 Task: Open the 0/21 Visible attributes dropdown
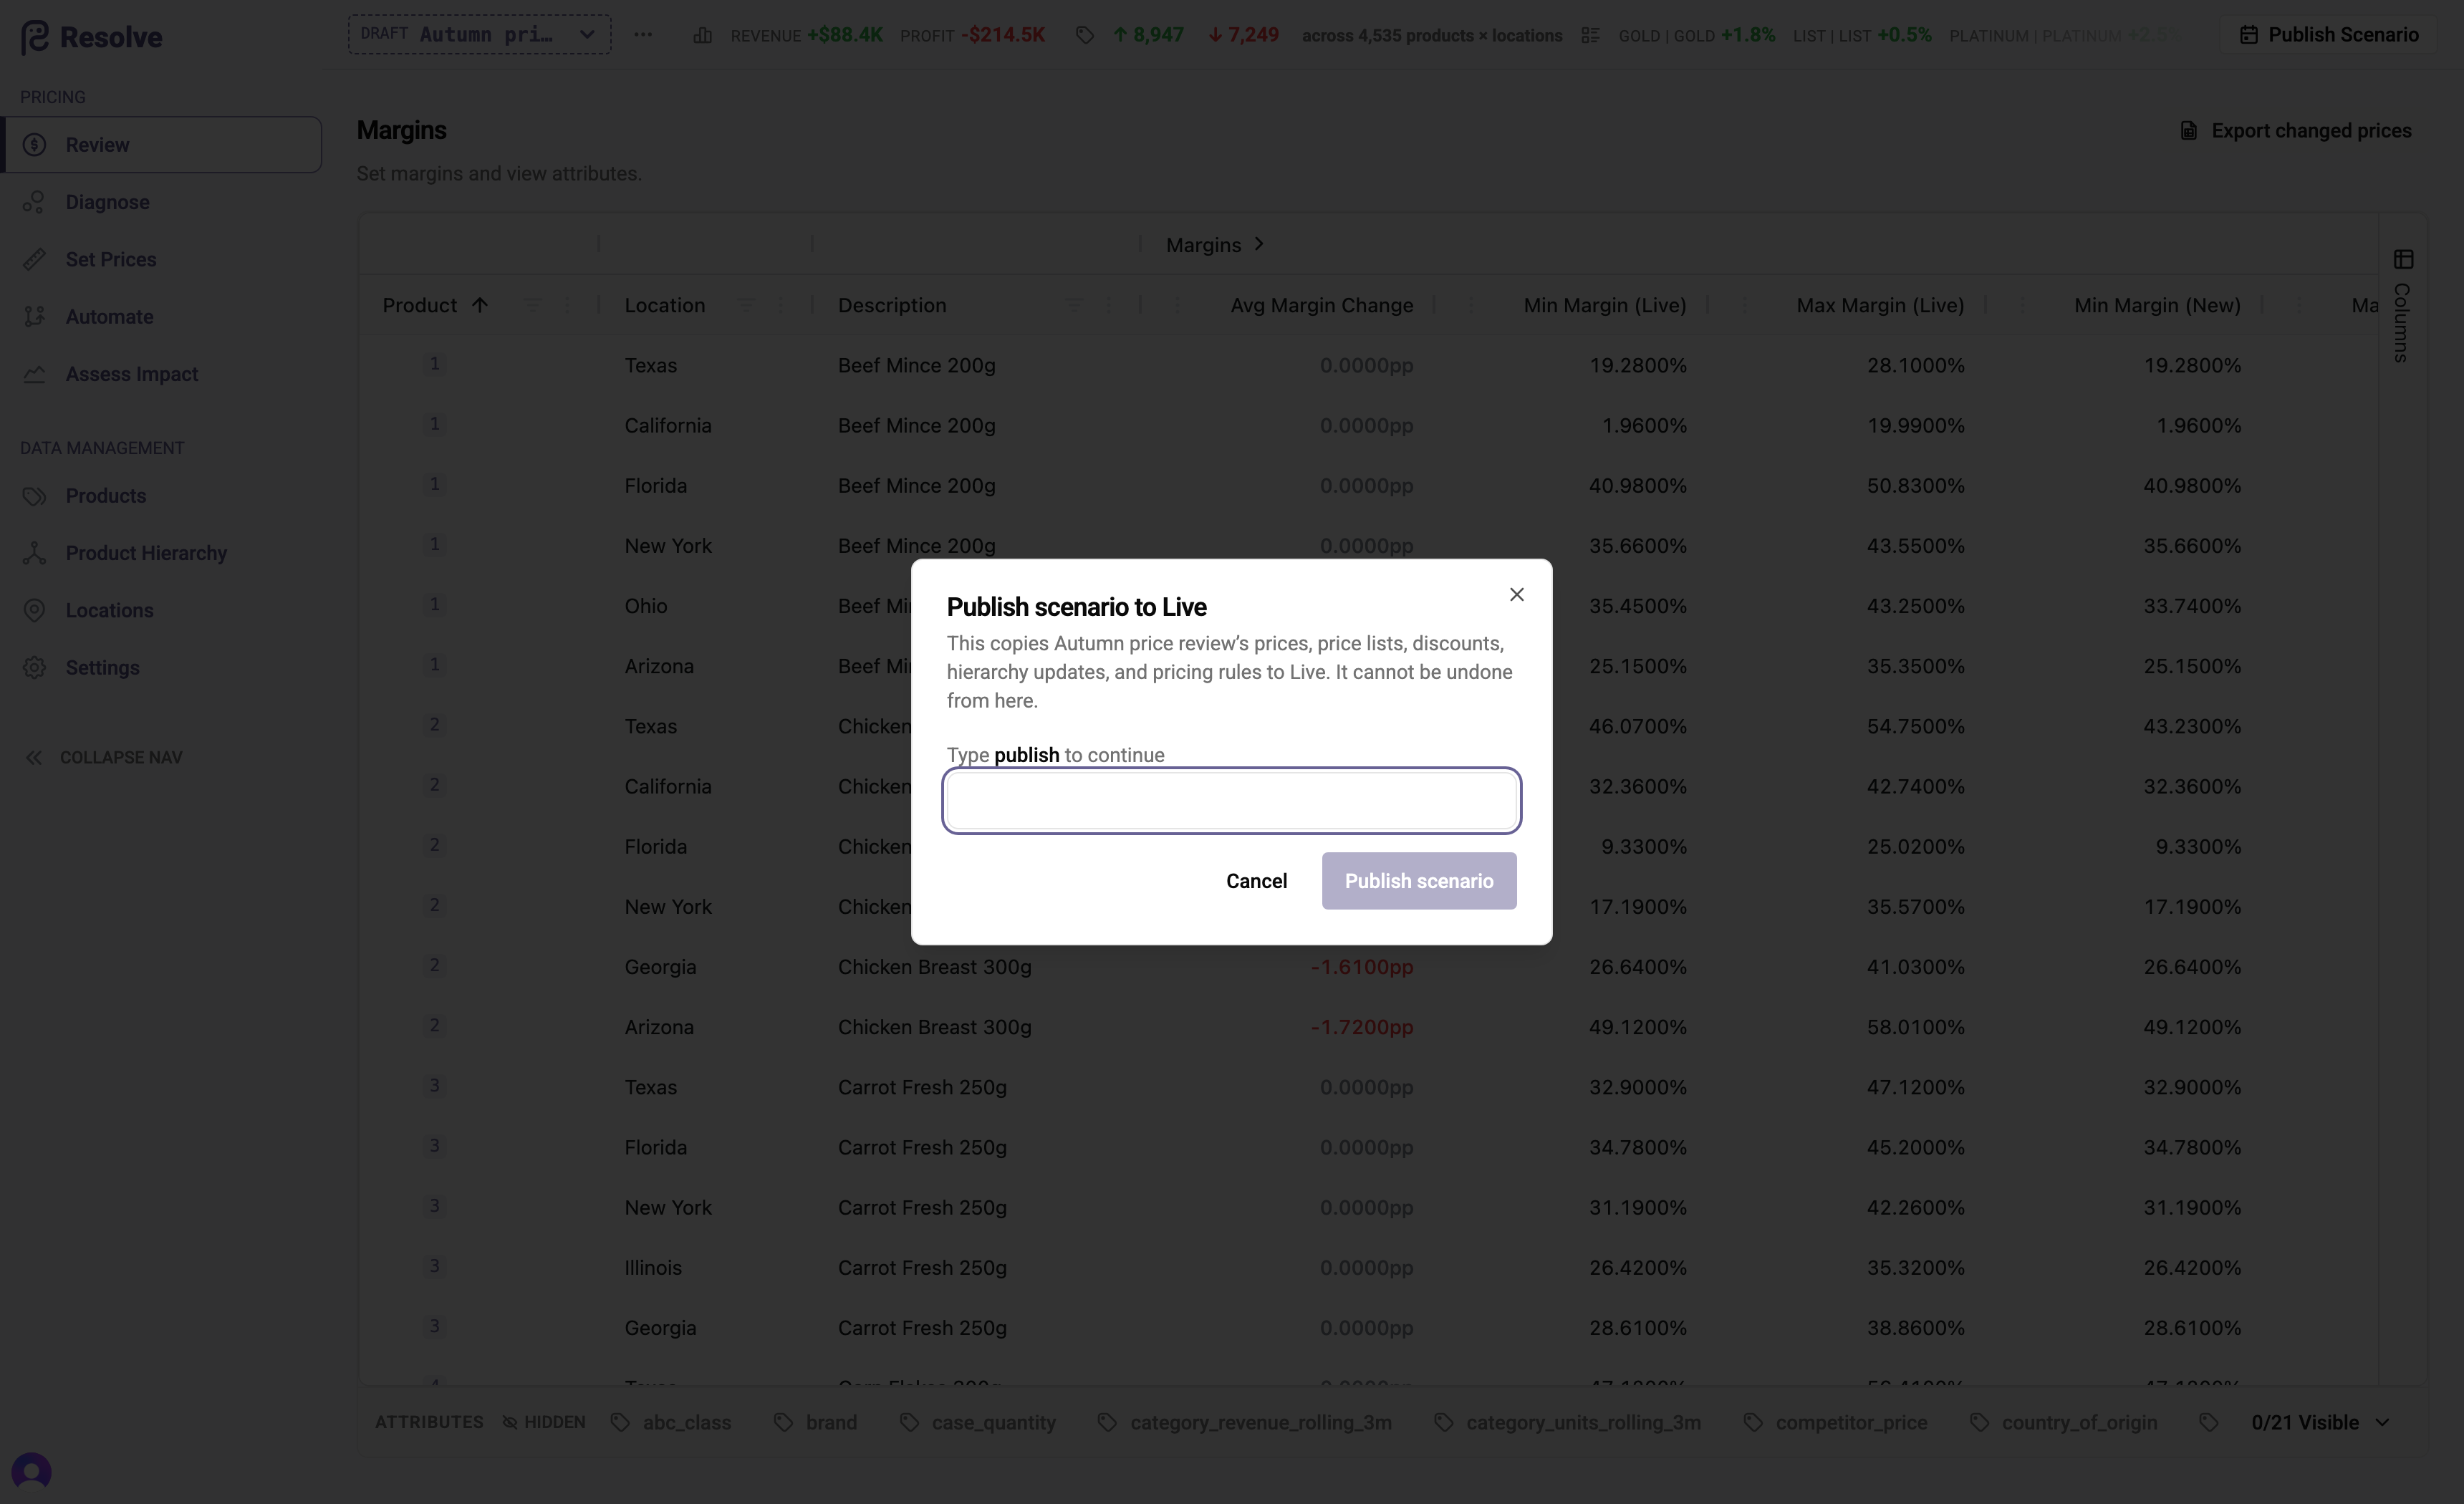point(2320,1422)
